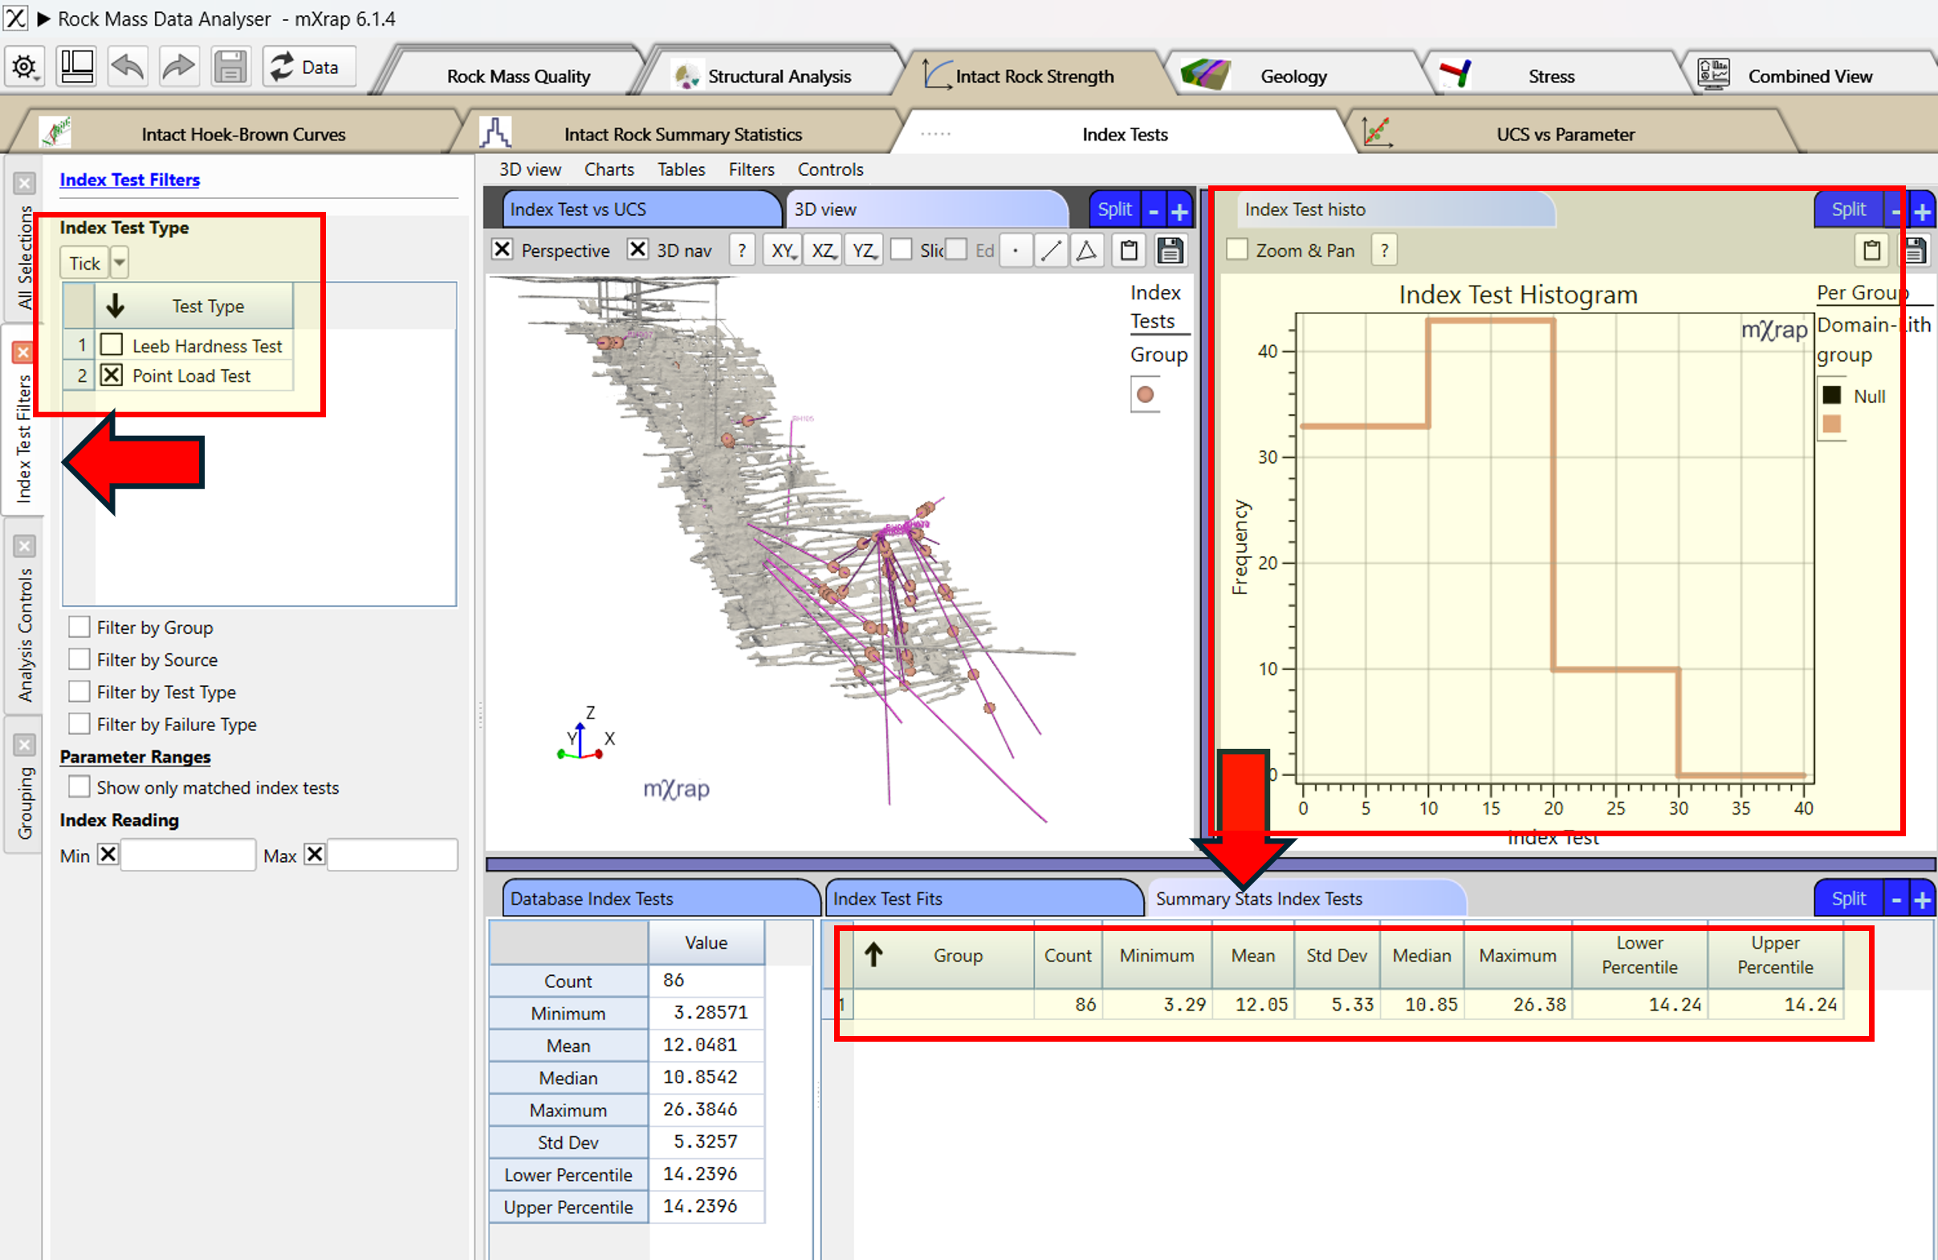Open the Index Test Fits tab
The image size is (1938, 1260).
coord(888,899)
